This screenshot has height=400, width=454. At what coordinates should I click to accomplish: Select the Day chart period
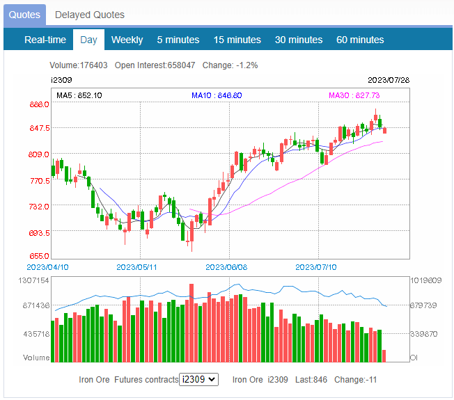pyautogui.click(x=88, y=40)
